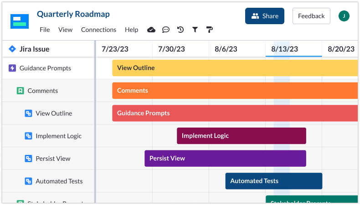Click the subtask icon beside Implement Logic
Screen dimensions: 360x205
click(28, 136)
